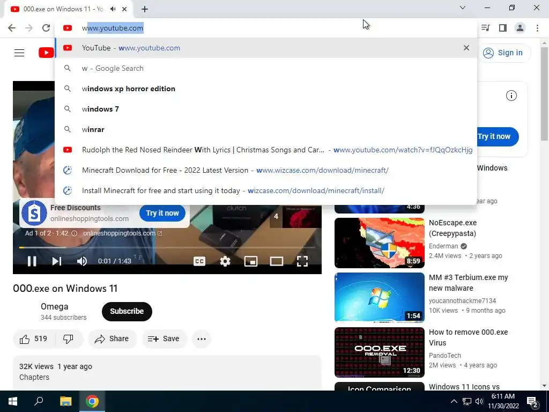Open Windows taskbar search
Screen dimensions: 549x412
pos(39,401)
